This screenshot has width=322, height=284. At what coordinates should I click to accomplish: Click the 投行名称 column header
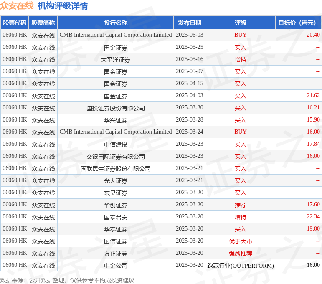pos(116,23)
